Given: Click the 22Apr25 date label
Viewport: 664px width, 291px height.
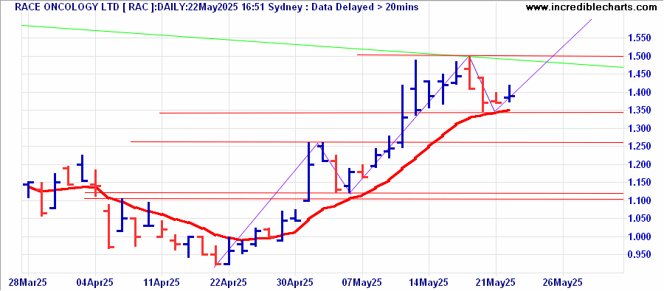Looking at the screenshot, I should tap(229, 281).
